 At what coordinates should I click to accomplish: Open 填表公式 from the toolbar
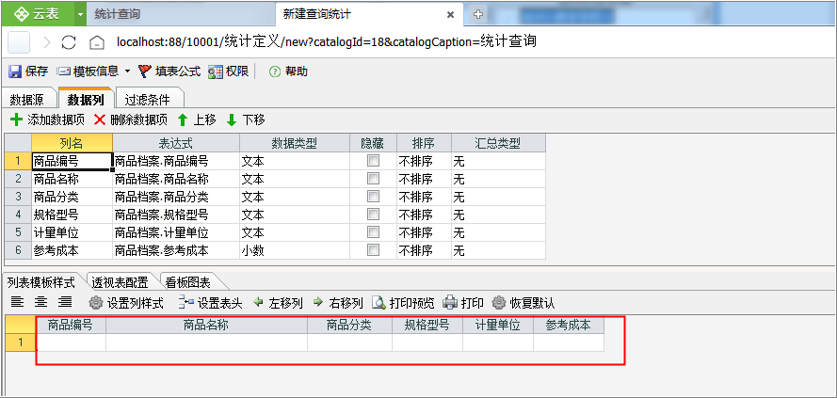[x=169, y=72]
